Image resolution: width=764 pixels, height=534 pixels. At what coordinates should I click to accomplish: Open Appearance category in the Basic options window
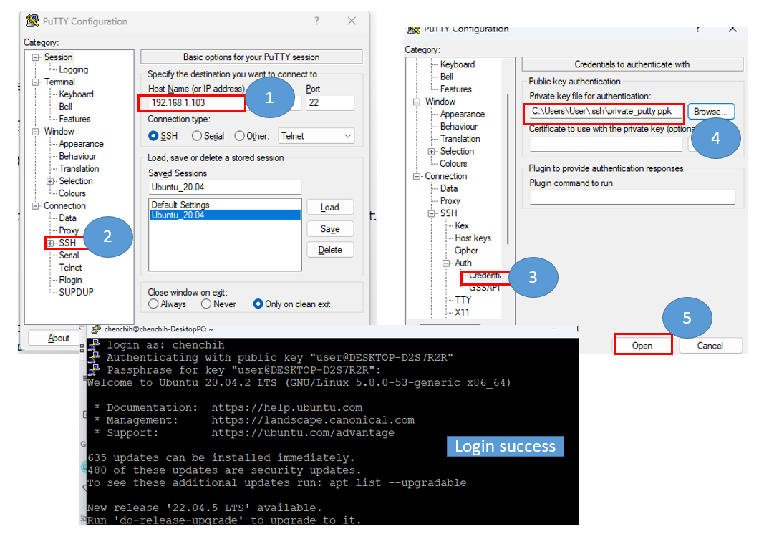[x=82, y=144]
